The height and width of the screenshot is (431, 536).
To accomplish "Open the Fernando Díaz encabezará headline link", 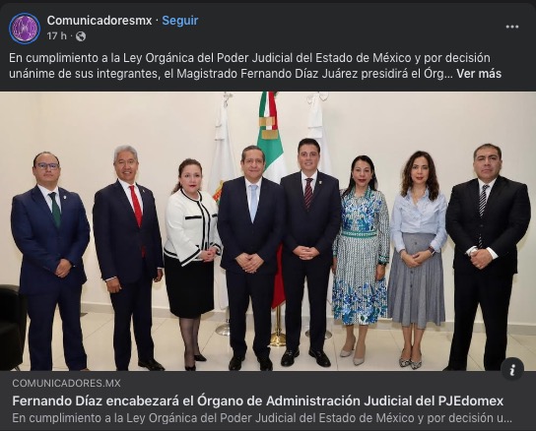I will tap(258, 400).
